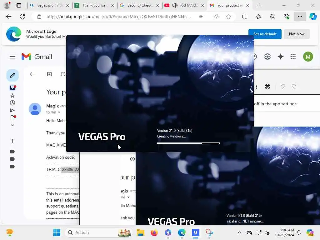Open Gmail inbox icon in sidebar
Screen dimensions: 320x240
13,87
